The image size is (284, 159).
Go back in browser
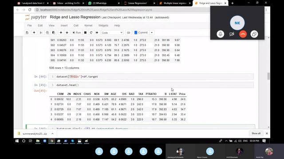click(18, 10)
